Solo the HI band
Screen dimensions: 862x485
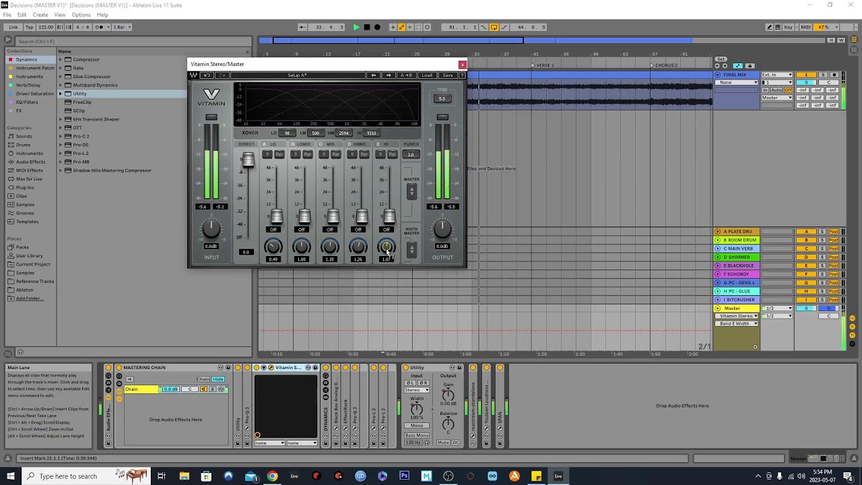(380, 154)
